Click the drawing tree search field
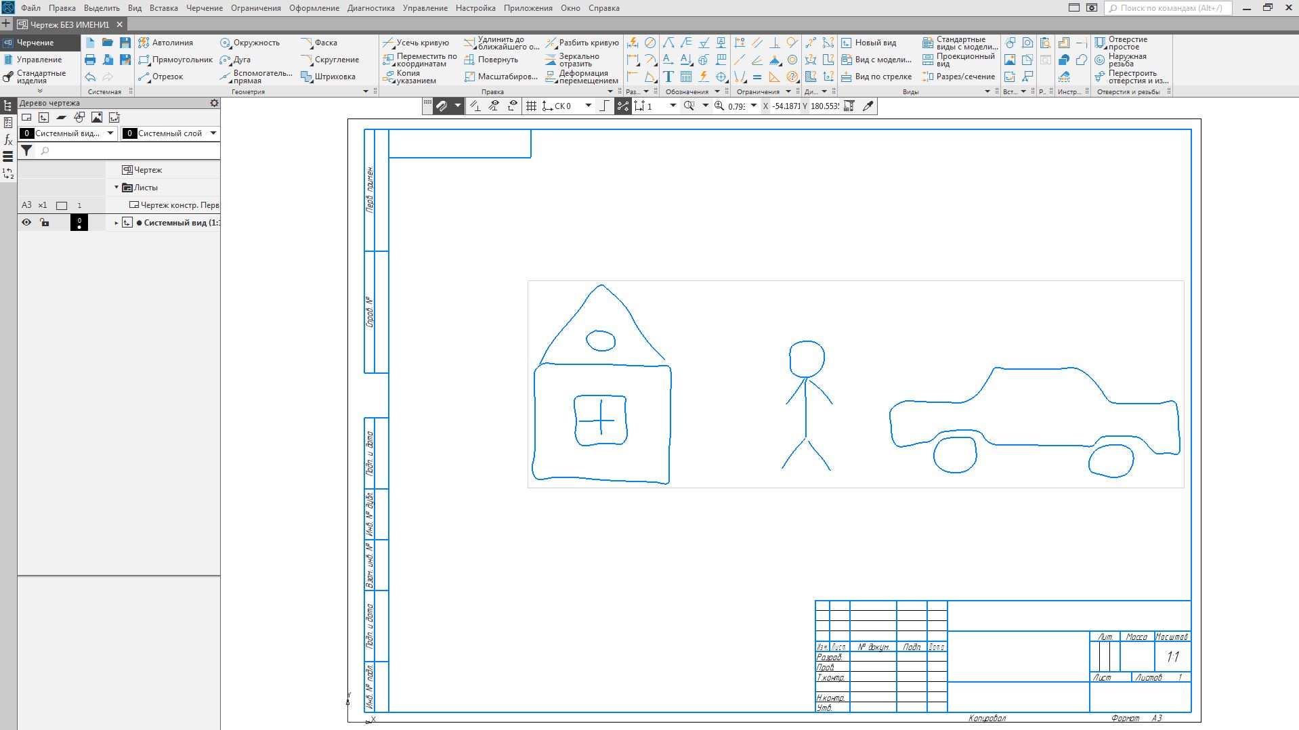1299x730 pixels. [x=127, y=150]
